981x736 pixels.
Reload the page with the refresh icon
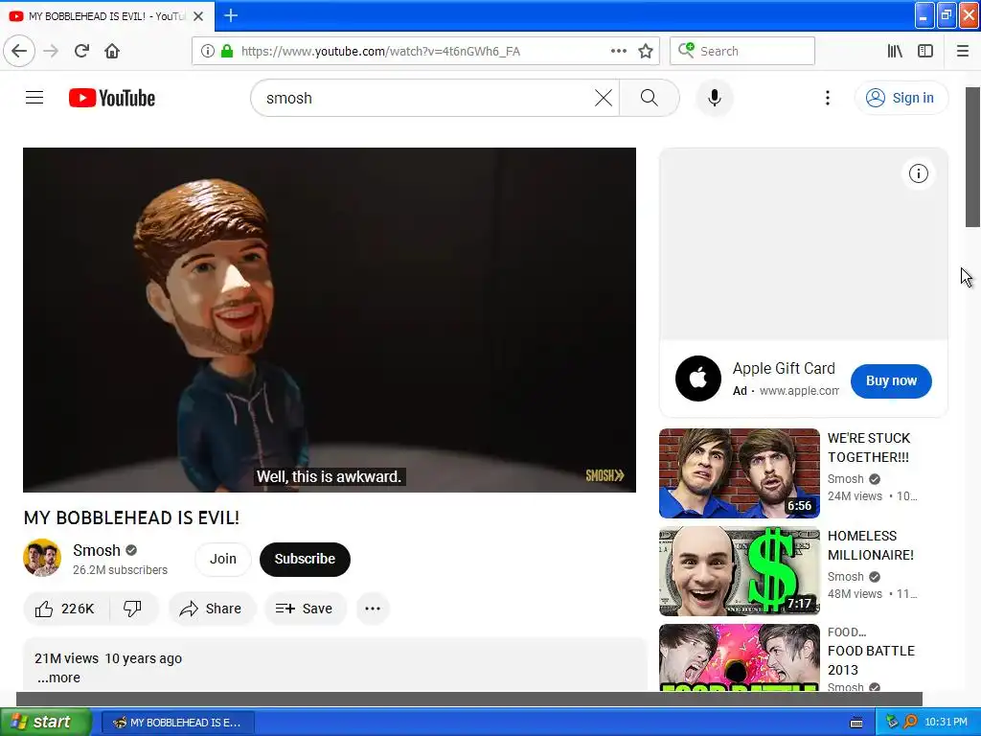coord(81,51)
